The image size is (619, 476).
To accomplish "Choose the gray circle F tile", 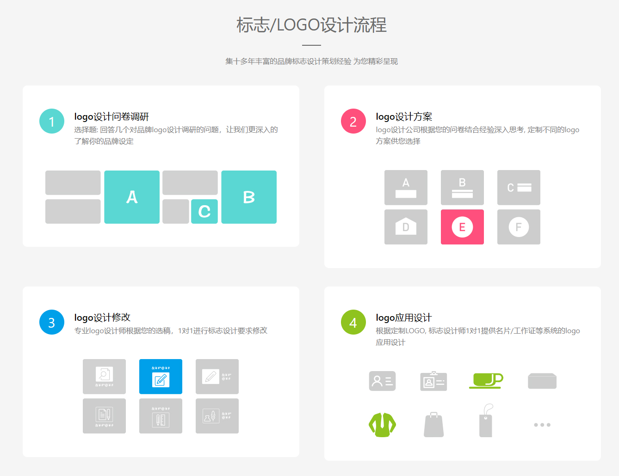I will tap(519, 227).
